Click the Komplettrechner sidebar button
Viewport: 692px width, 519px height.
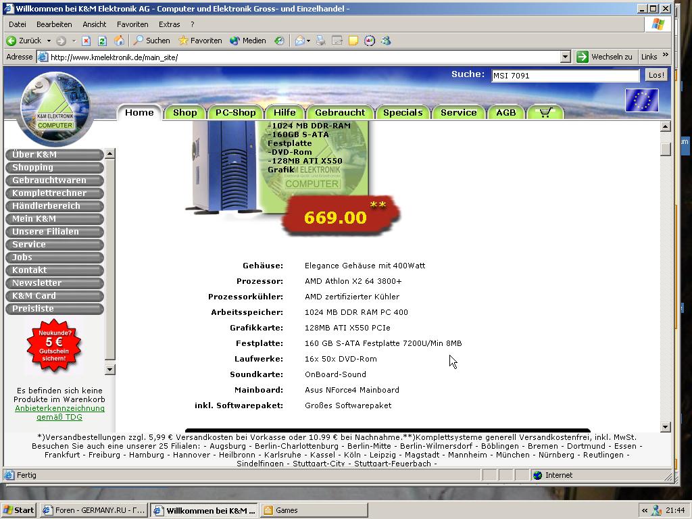pos(49,193)
